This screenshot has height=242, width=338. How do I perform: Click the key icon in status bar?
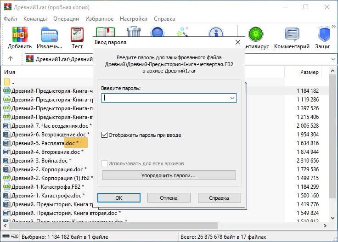pos(15,236)
